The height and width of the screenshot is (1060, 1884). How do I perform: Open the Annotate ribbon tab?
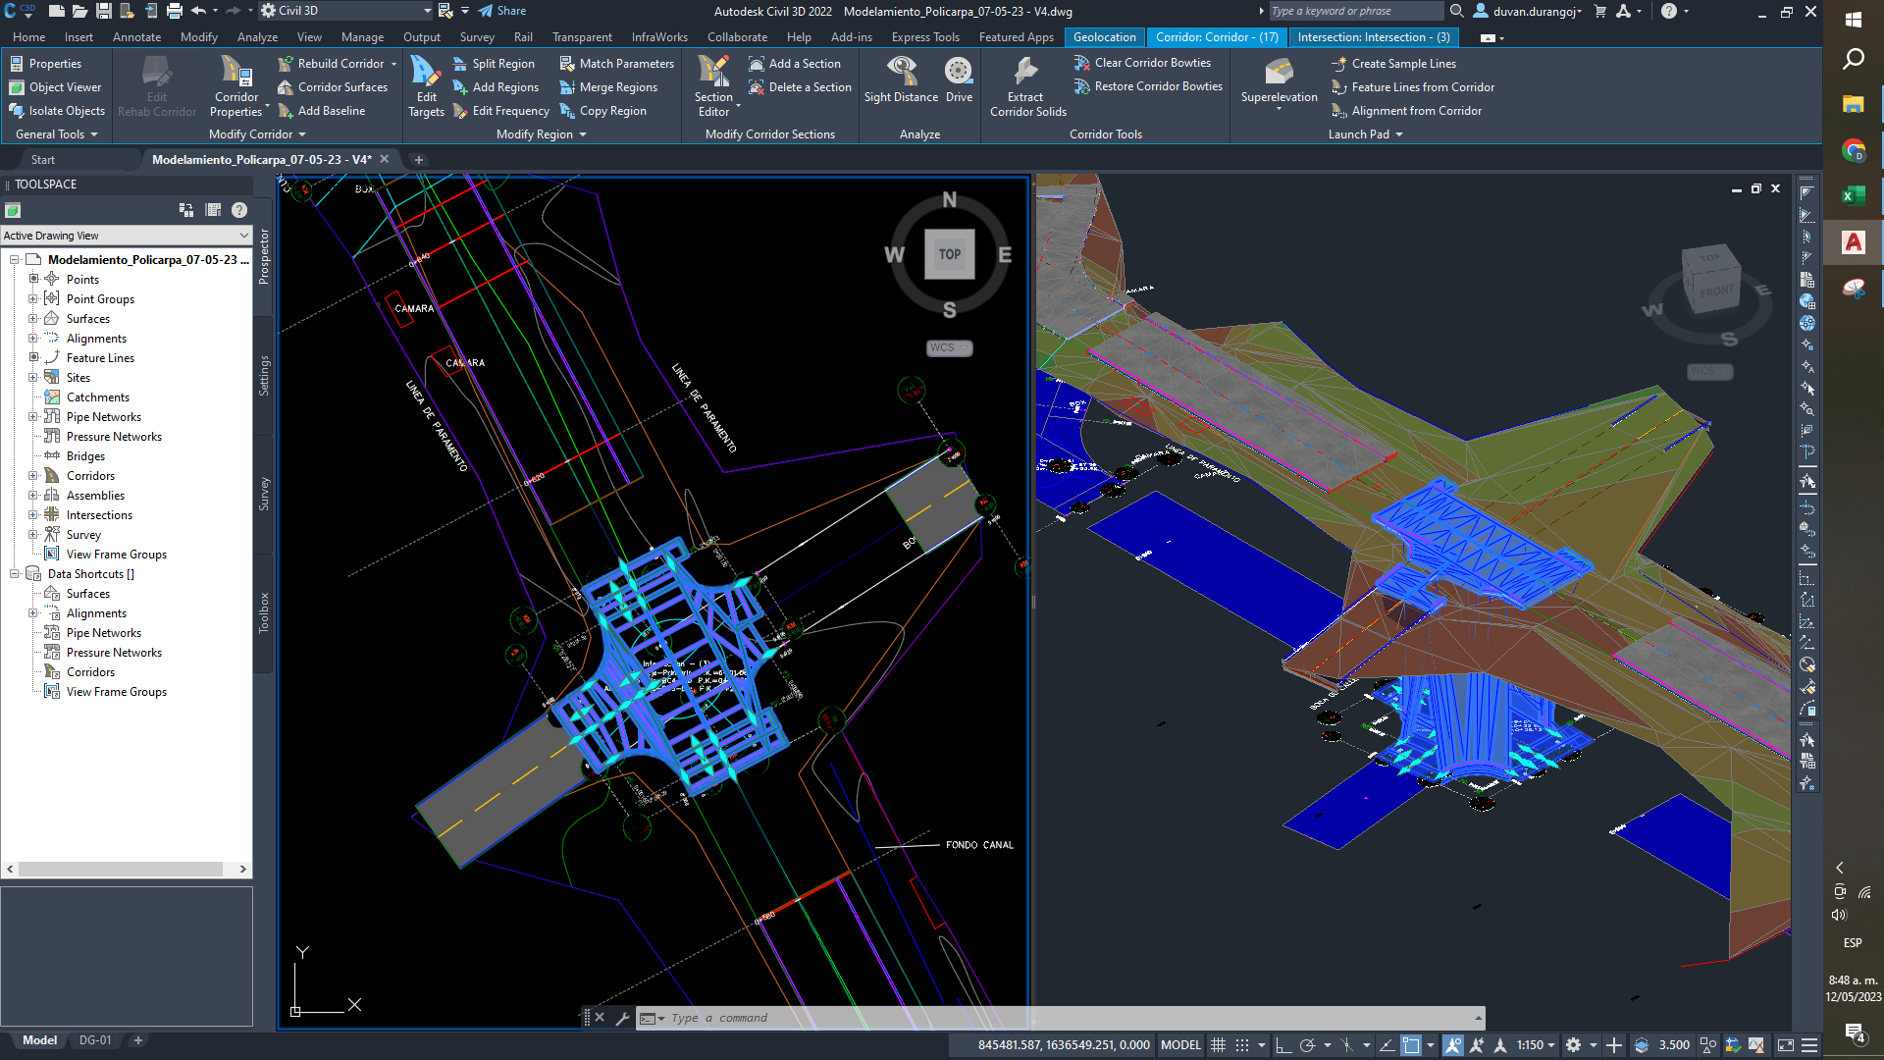136,36
